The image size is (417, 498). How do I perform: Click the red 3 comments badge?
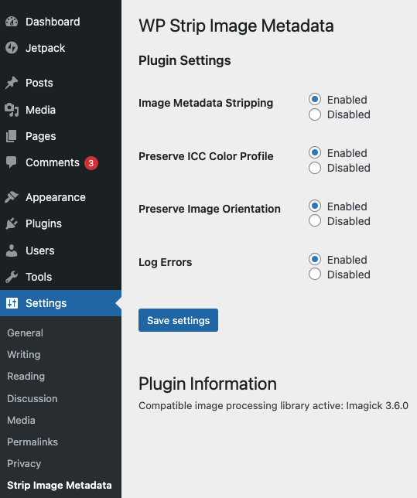(x=91, y=163)
